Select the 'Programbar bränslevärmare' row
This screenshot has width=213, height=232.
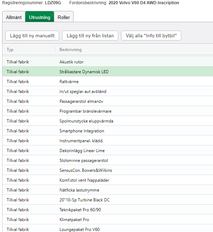108,111
